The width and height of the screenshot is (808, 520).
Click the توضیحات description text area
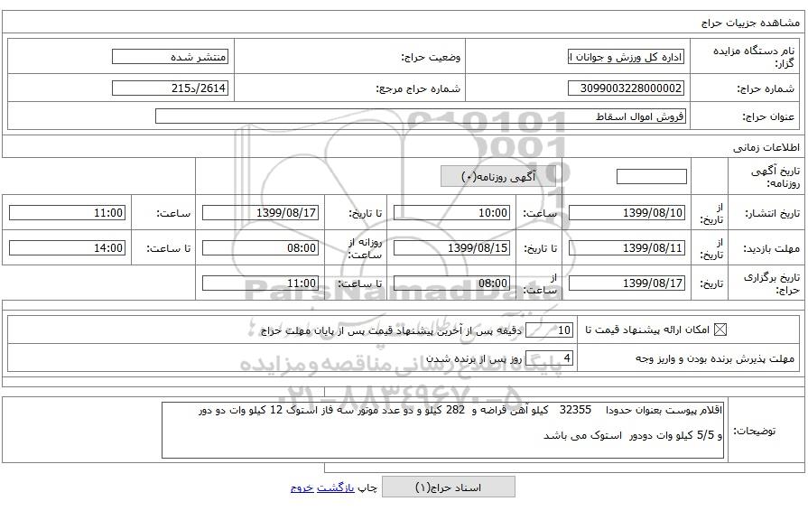point(442,431)
